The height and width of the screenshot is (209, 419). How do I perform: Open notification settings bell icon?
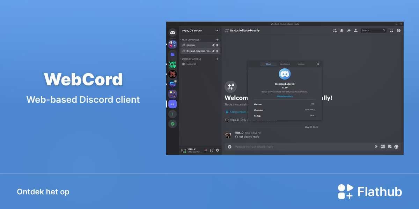point(342,31)
